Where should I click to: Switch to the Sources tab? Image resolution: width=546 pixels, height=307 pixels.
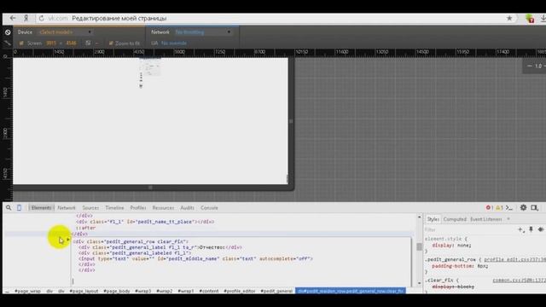(x=90, y=208)
